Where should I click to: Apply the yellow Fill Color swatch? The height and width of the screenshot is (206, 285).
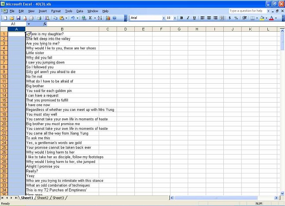click(262, 18)
